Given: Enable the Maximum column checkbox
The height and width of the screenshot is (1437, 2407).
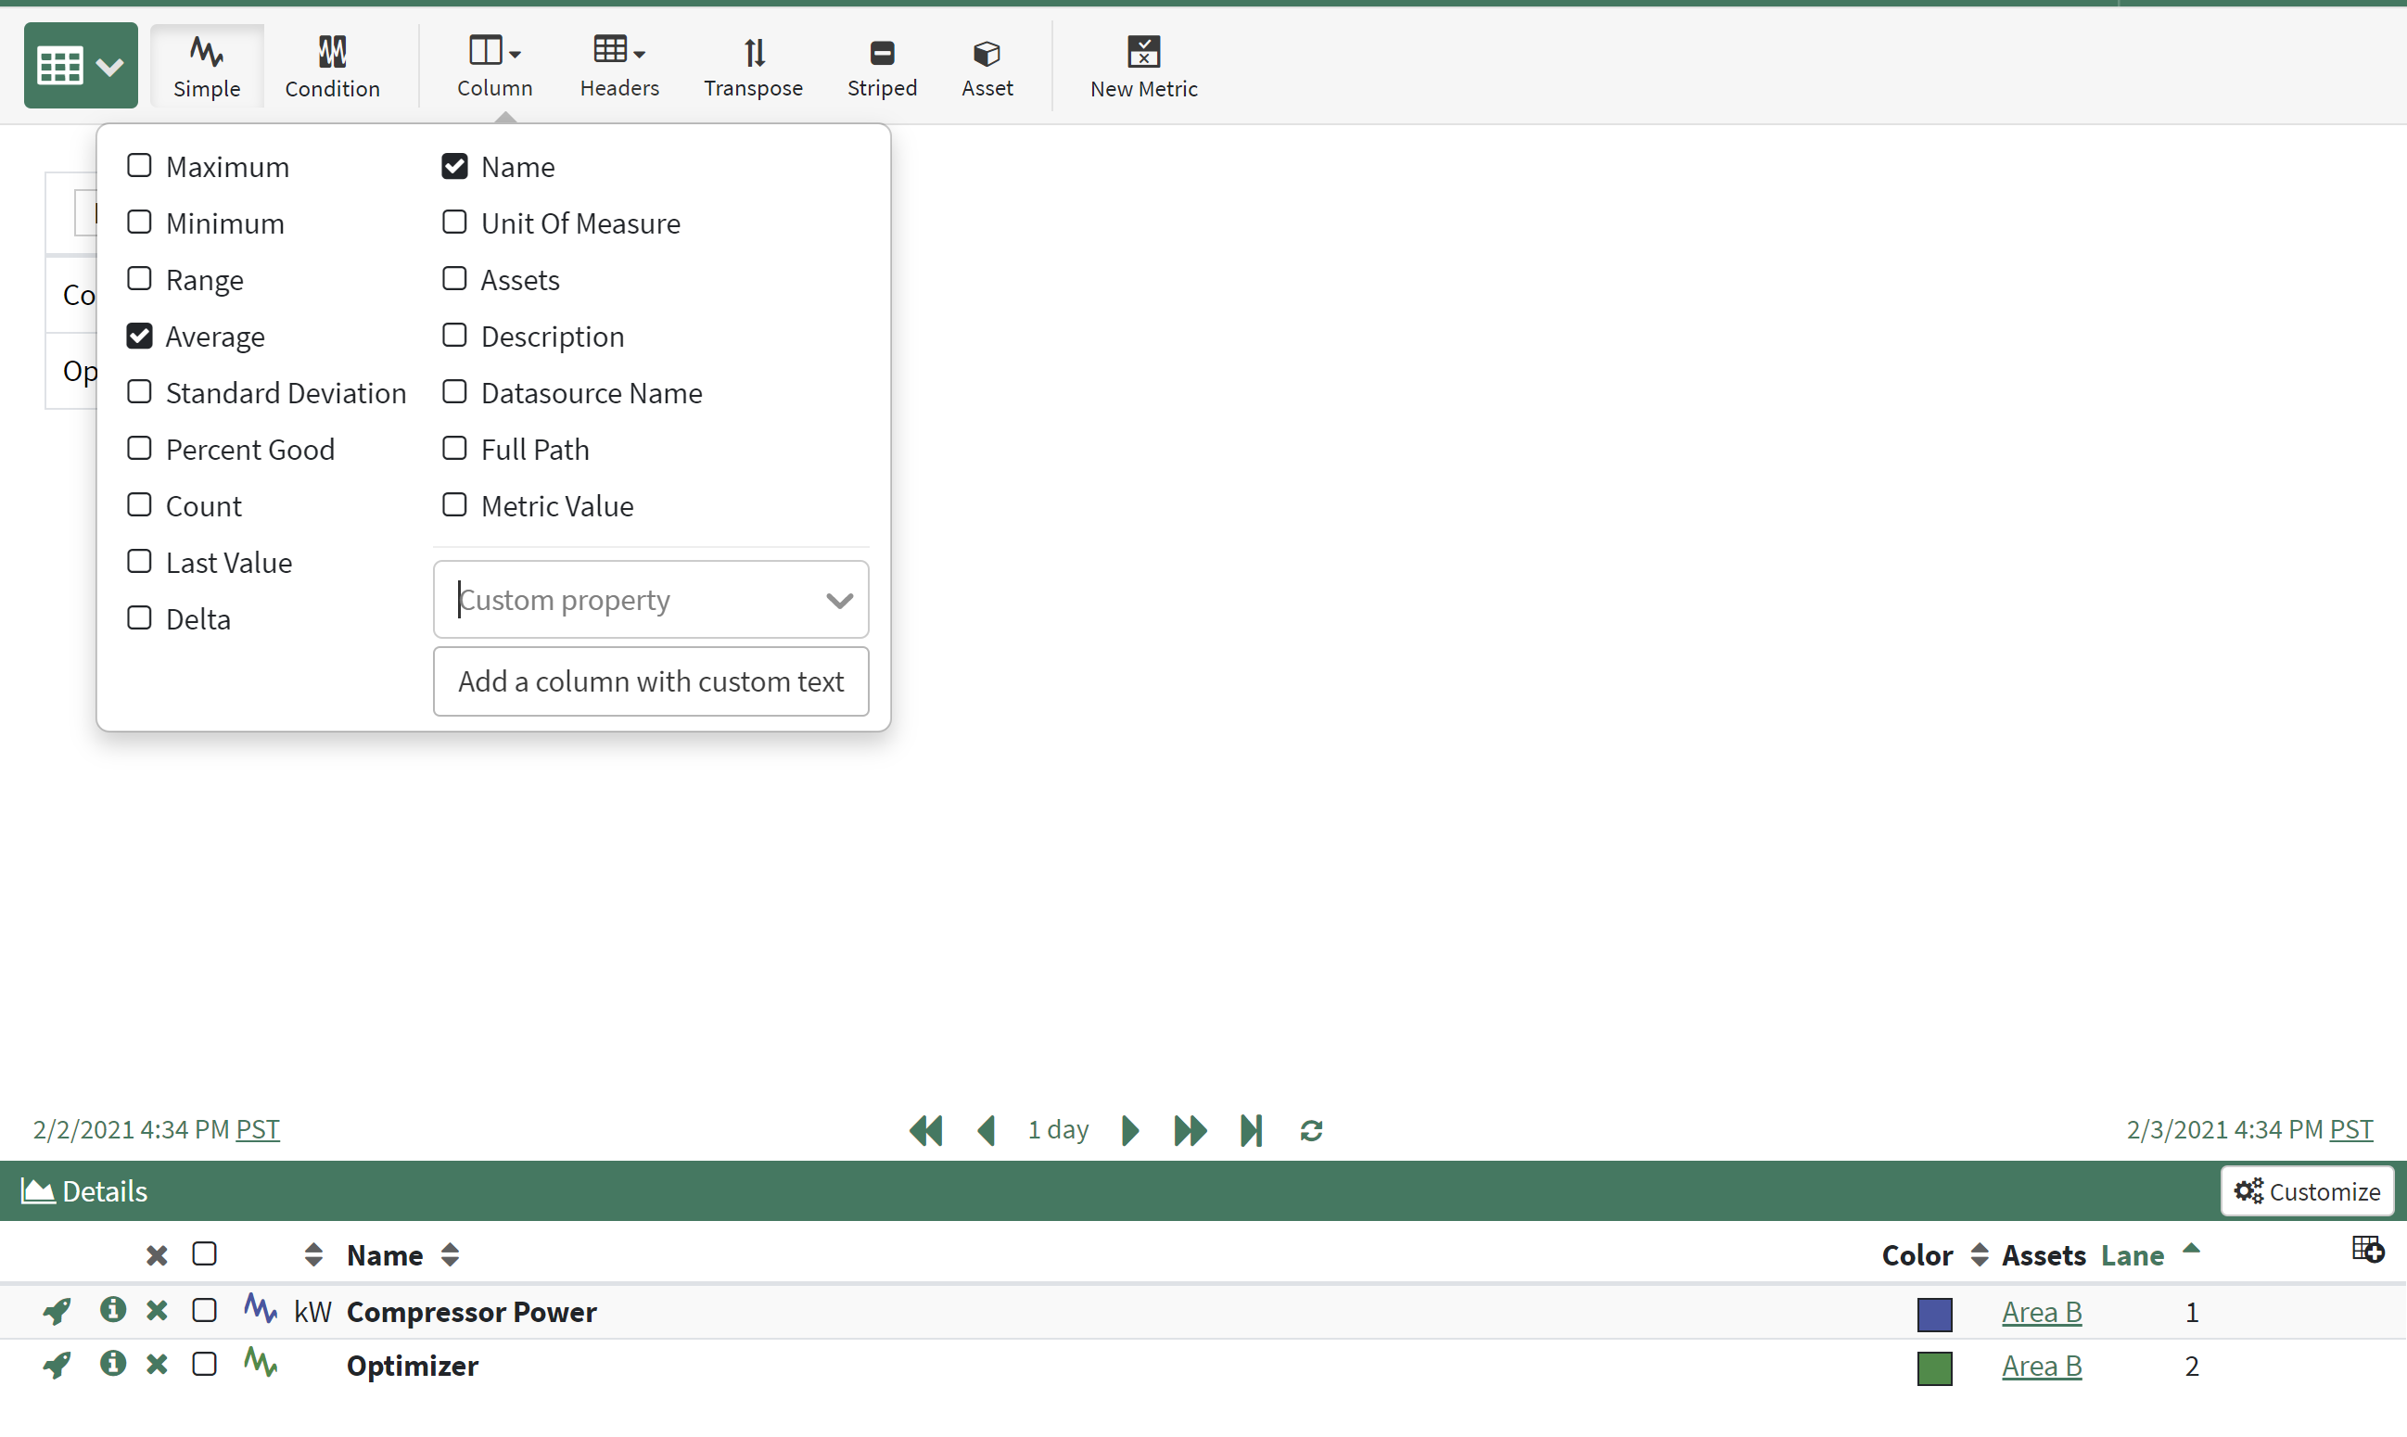Looking at the screenshot, I should (x=139, y=167).
